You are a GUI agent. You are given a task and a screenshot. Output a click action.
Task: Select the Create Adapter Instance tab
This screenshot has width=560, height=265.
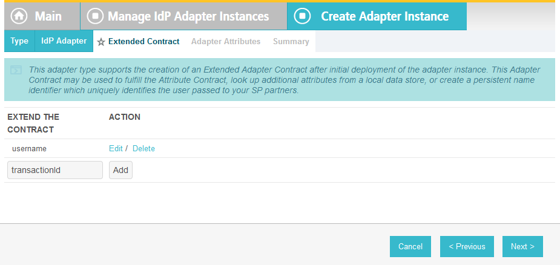pos(377,16)
